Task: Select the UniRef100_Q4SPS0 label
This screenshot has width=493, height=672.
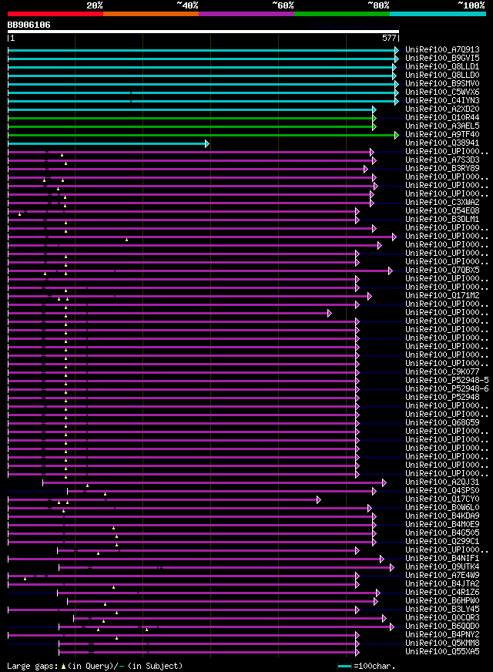Action: click(442, 491)
